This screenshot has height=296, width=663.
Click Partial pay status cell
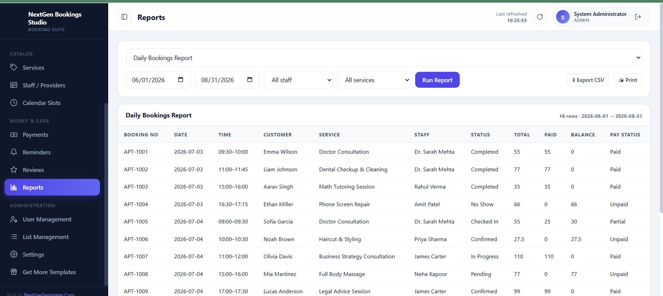point(617,222)
